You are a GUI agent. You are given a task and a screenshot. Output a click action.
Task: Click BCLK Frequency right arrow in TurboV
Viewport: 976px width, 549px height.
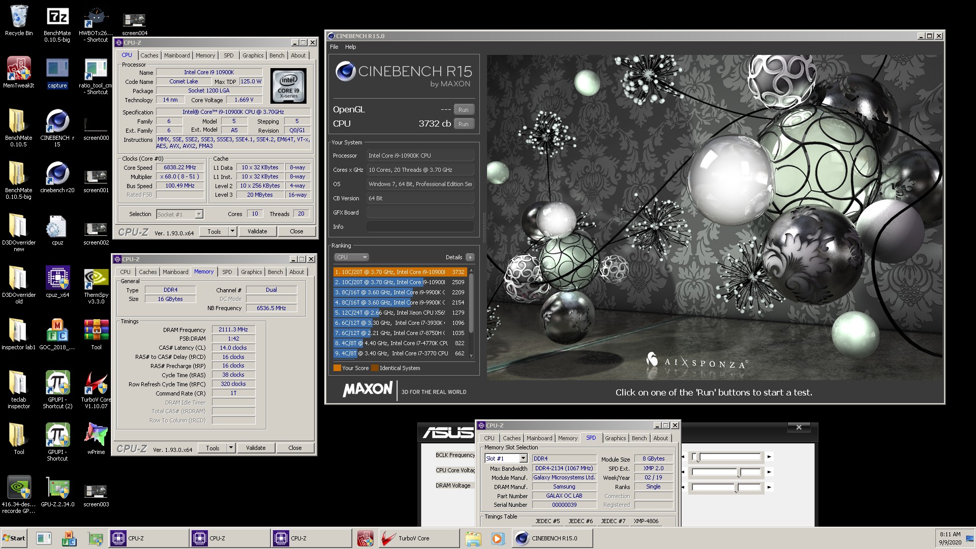[769, 457]
